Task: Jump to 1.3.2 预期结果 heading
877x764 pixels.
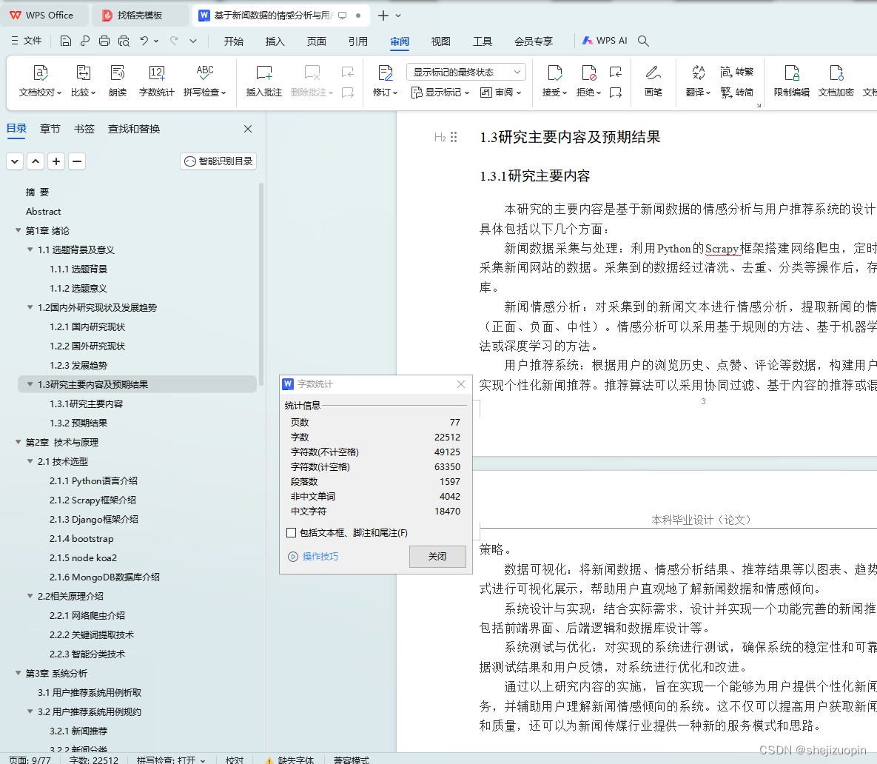Action: coord(78,423)
